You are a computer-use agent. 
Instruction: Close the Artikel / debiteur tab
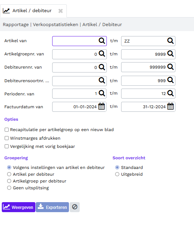[60, 11]
